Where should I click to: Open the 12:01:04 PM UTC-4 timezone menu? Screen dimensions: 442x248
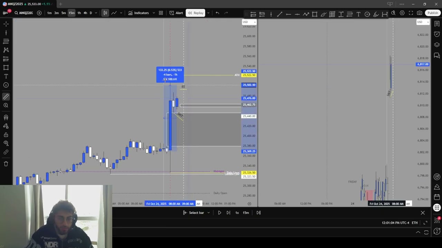pyautogui.click(x=395, y=223)
